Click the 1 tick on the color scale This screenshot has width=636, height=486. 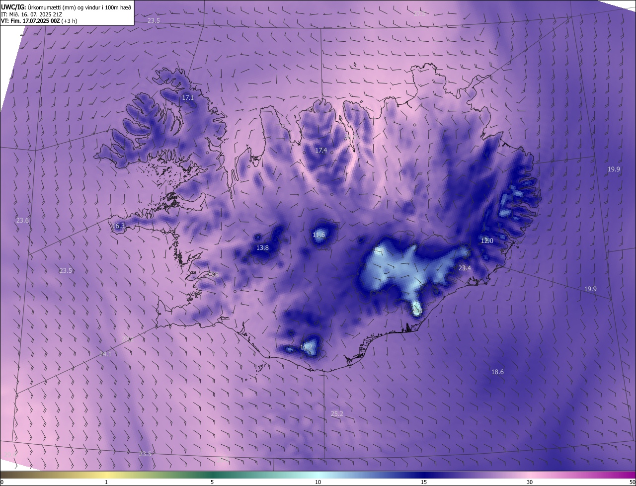(x=106, y=482)
